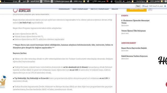Click the ANNOUNCEMENT section heading
This screenshot has width=167, height=93.
pos(129,43)
